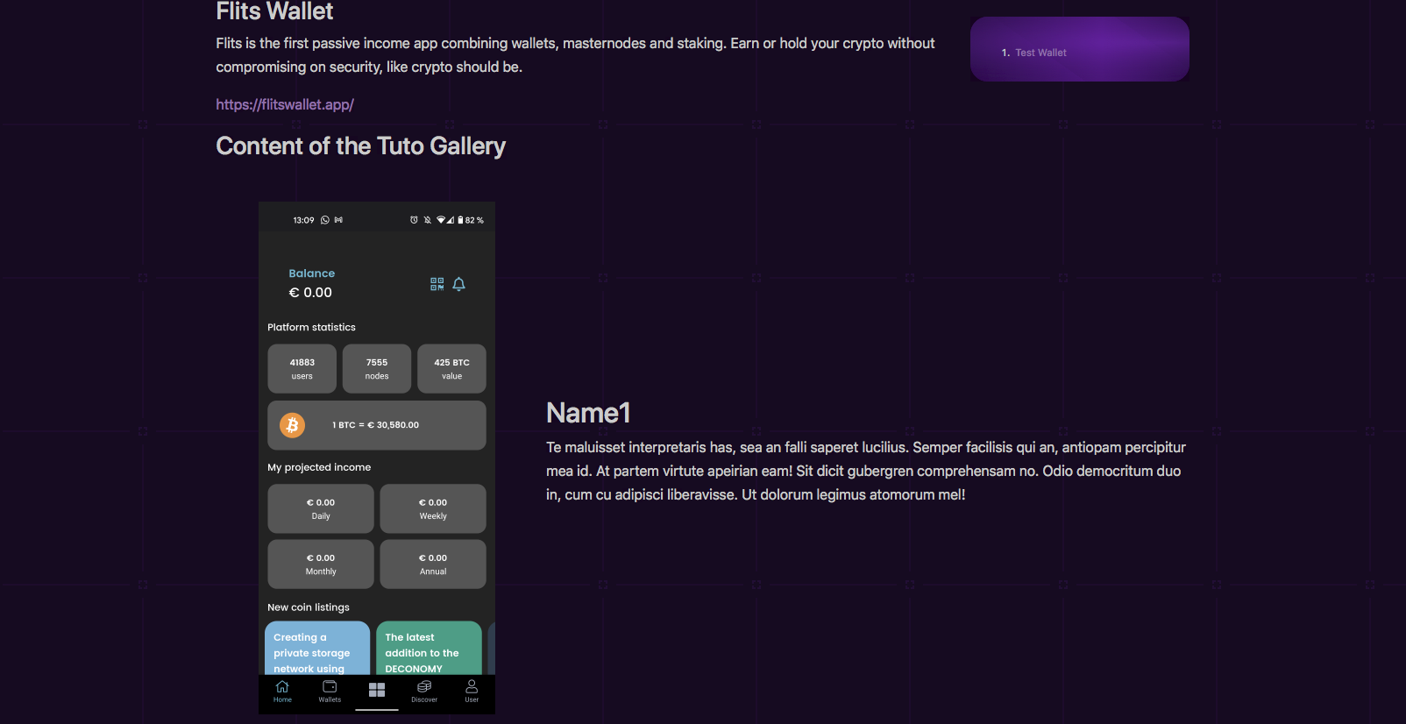Open the https://flitswallet.app/ link
The height and width of the screenshot is (724, 1406).
click(x=285, y=104)
